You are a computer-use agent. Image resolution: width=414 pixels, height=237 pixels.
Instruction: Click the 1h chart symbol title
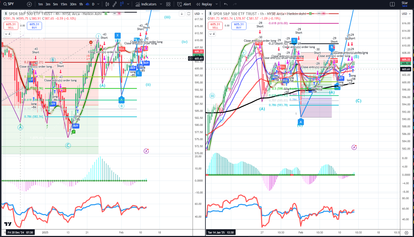(x=260, y=14)
